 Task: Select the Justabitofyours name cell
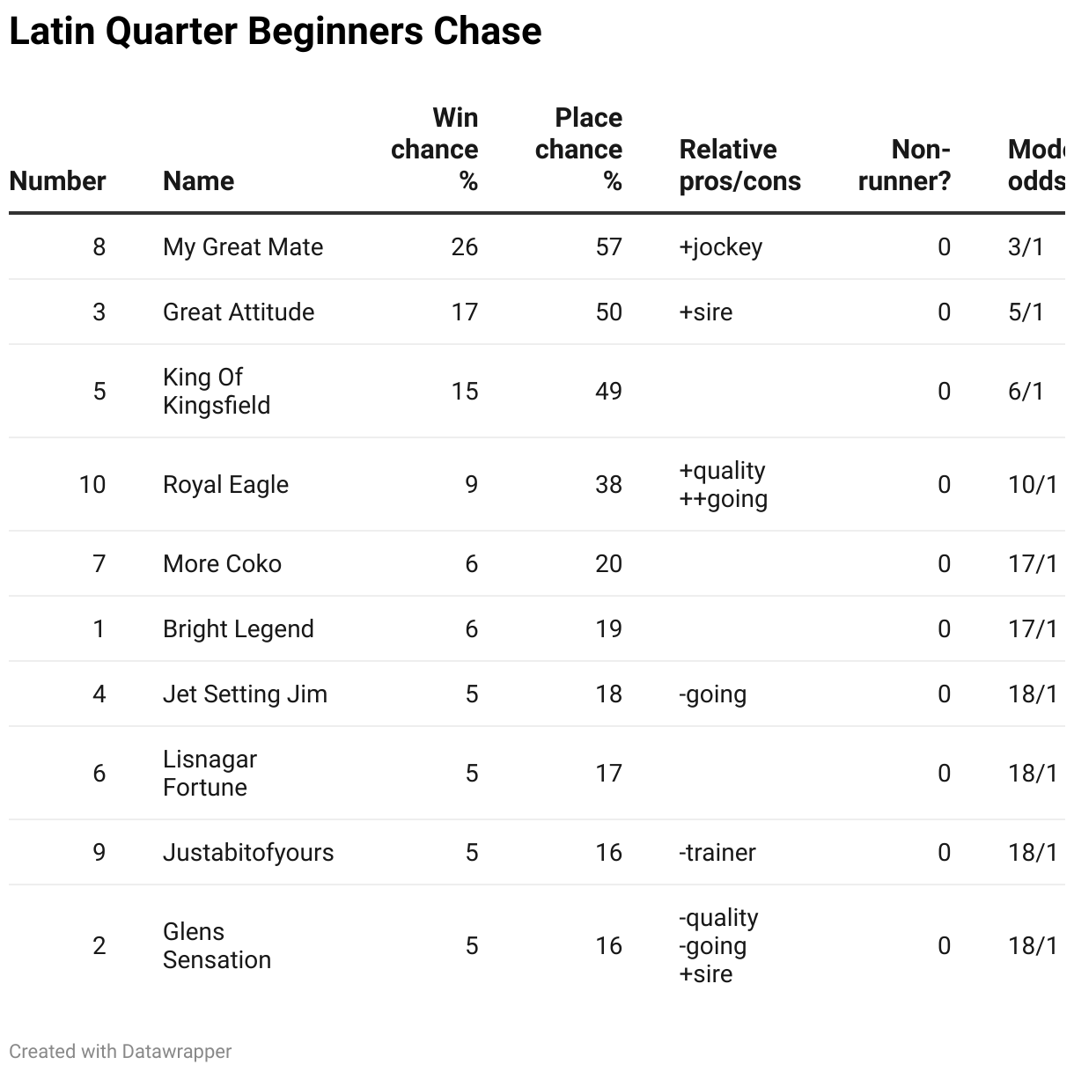(248, 852)
